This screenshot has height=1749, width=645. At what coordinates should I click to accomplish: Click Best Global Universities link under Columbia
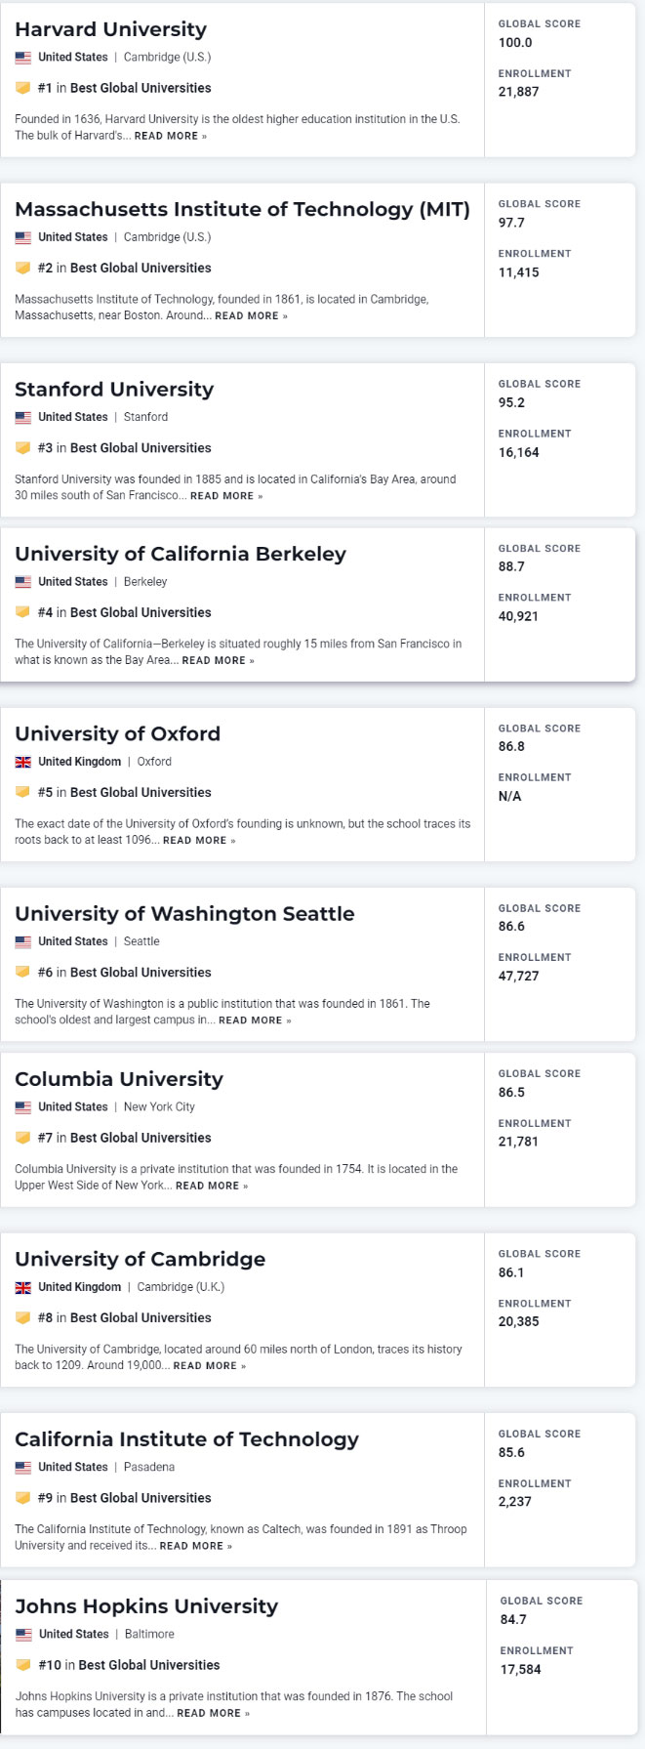click(x=141, y=1138)
